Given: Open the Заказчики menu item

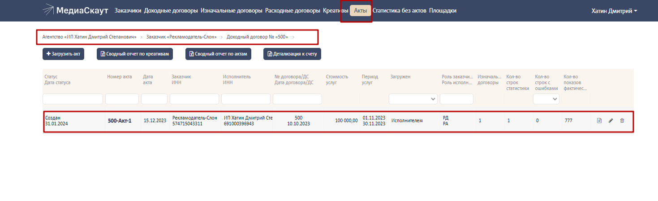Looking at the screenshot, I should [128, 10].
